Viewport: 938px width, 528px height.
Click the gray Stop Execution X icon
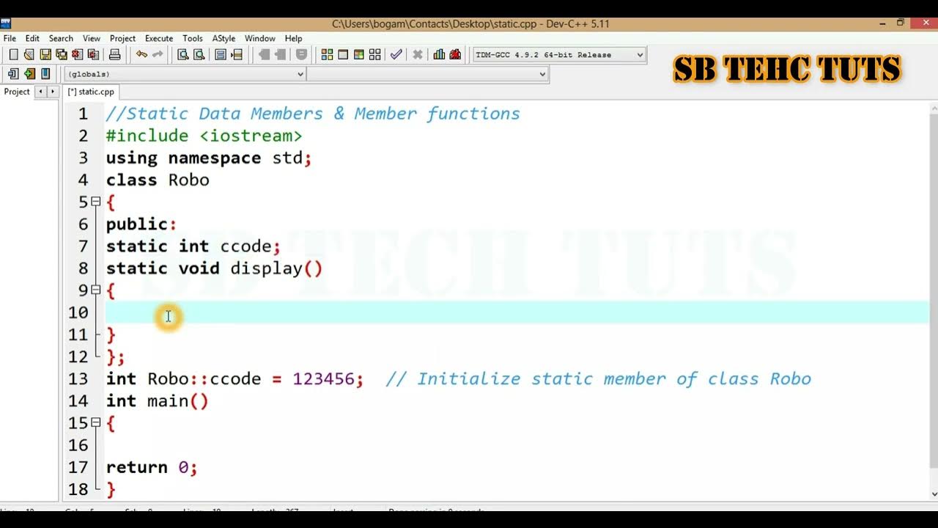pyautogui.click(x=418, y=54)
